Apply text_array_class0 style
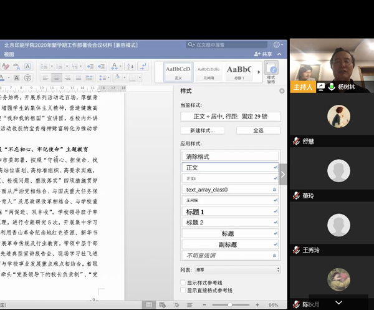 click(x=230, y=190)
